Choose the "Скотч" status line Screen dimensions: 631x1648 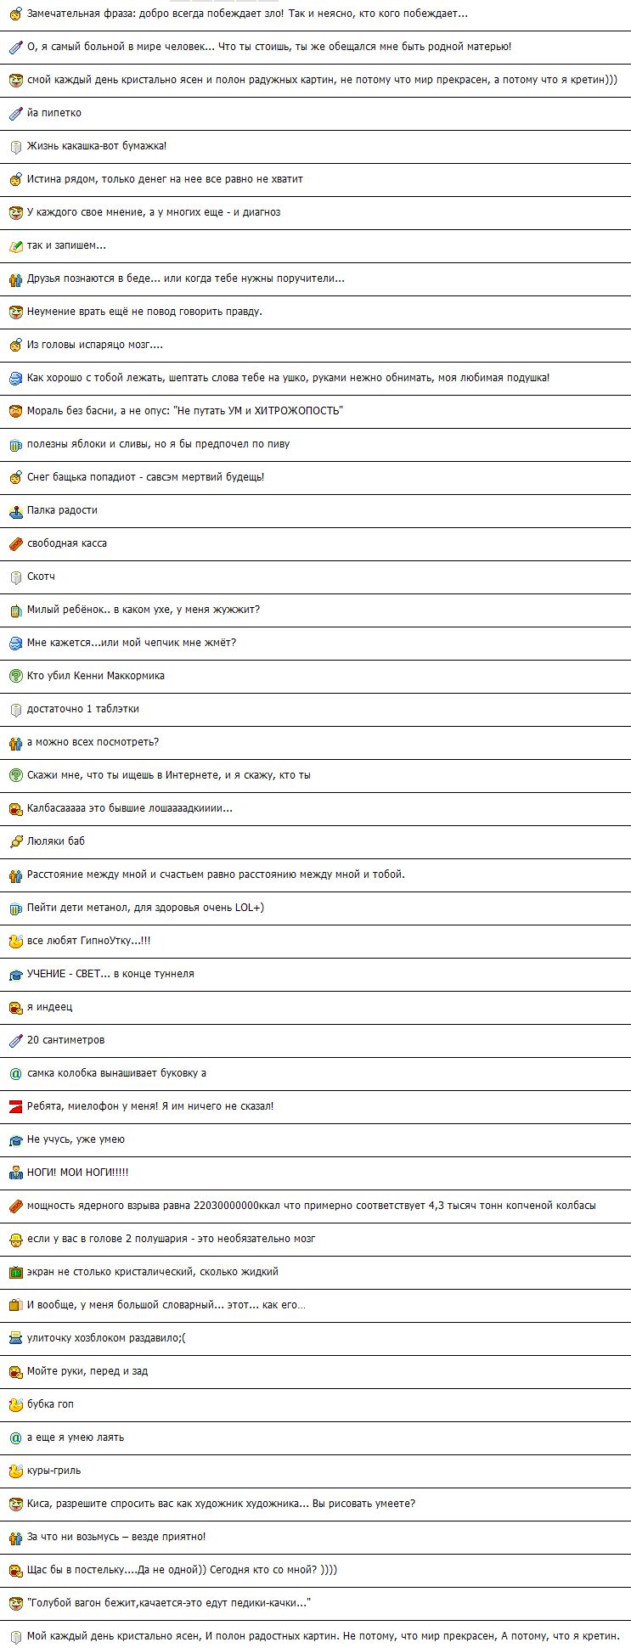pyautogui.click(x=41, y=577)
